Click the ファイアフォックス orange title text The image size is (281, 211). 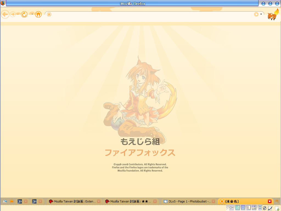pyautogui.click(x=140, y=153)
